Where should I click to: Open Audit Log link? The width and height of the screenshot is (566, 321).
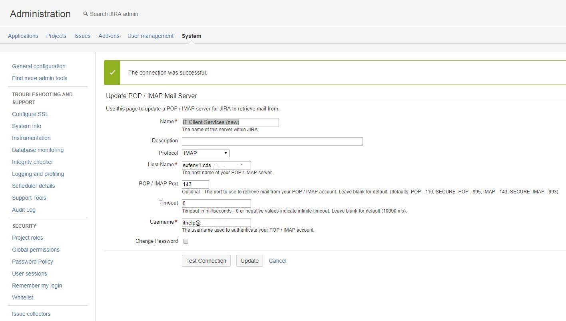(24, 210)
